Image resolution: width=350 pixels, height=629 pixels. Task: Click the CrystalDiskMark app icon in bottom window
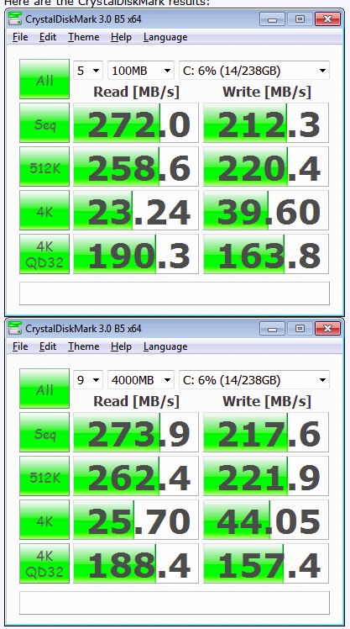(x=16, y=328)
